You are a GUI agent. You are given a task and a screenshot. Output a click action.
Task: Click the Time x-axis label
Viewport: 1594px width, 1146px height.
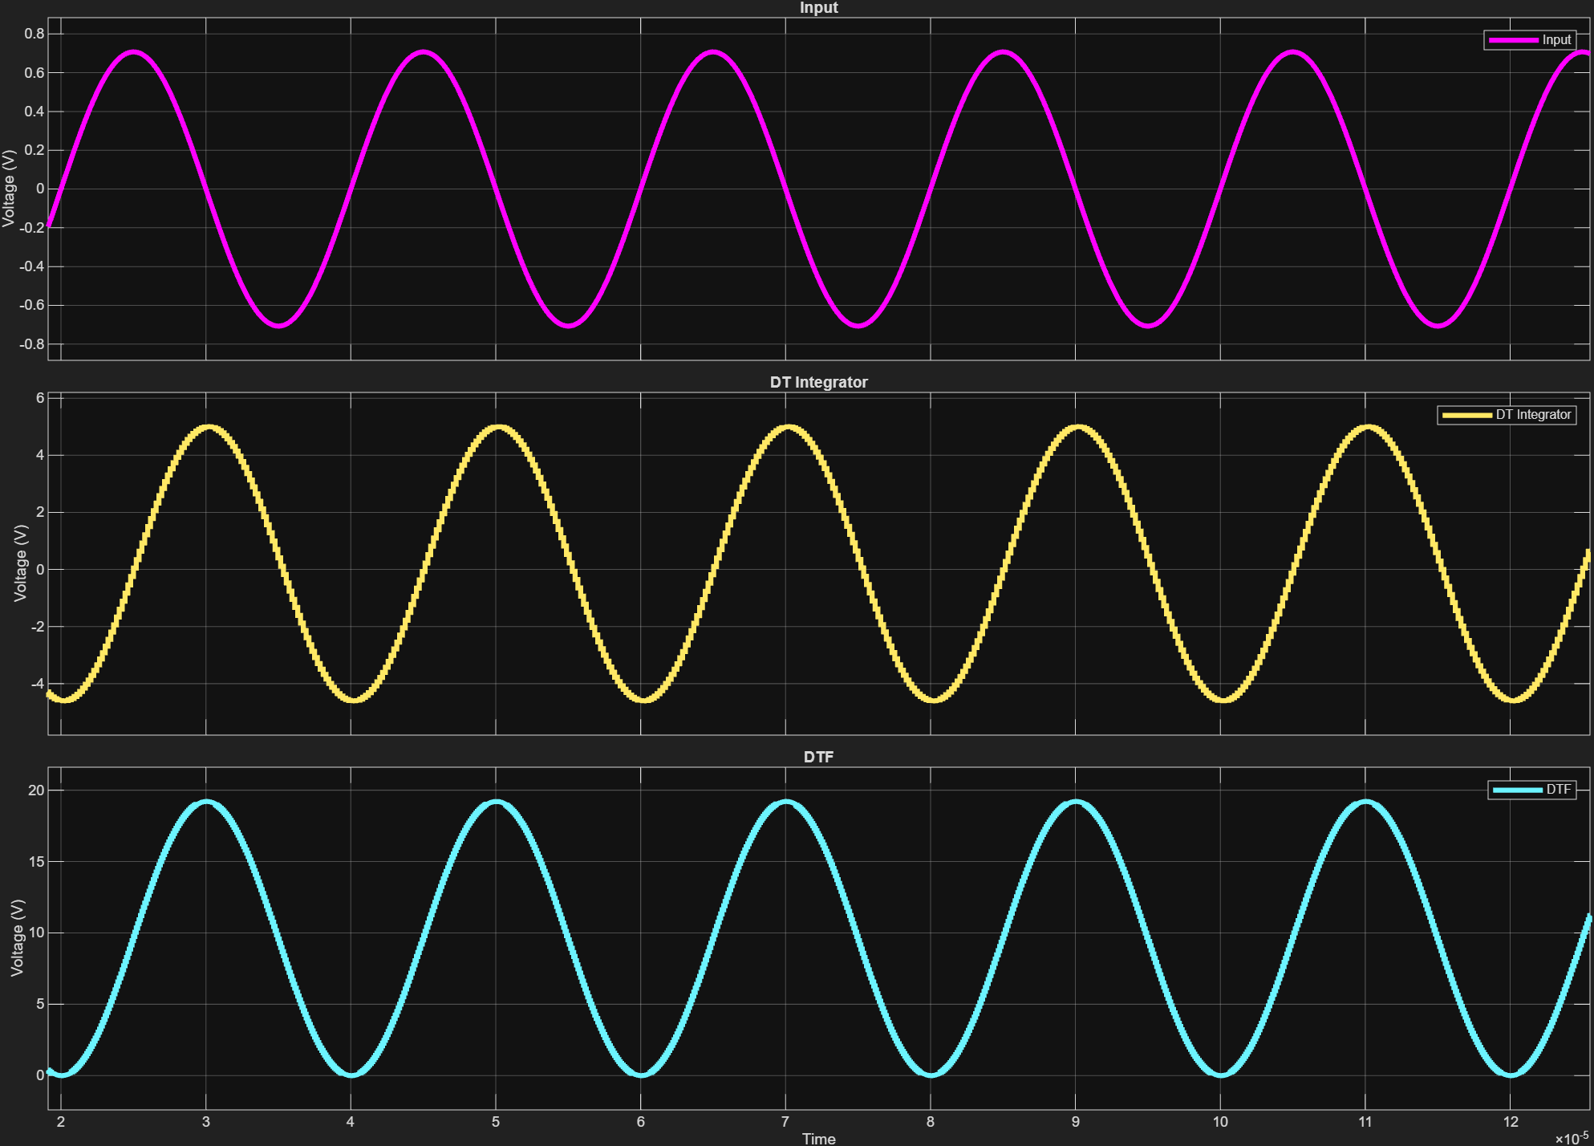click(818, 1138)
